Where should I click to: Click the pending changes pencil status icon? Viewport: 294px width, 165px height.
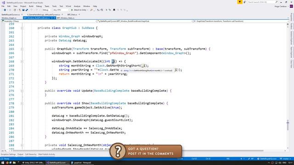click(250, 159)
